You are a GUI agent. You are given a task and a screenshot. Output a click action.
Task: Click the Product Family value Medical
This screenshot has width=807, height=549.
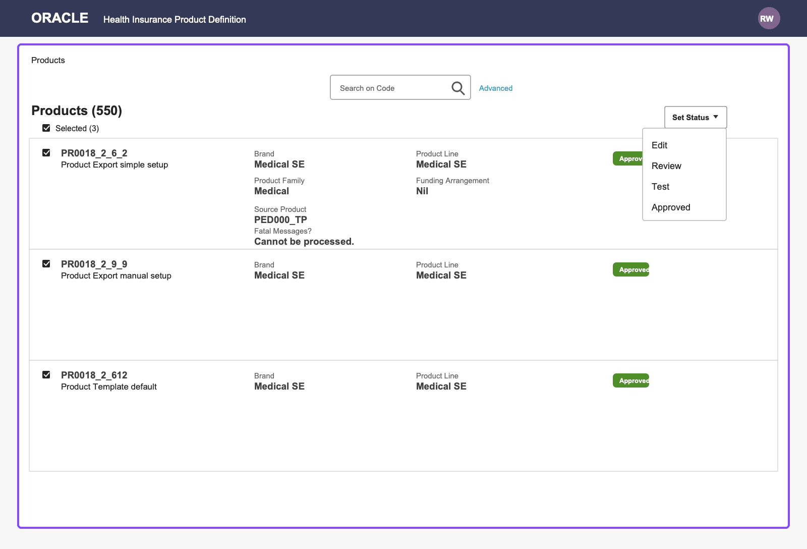(x=272, y=191)
